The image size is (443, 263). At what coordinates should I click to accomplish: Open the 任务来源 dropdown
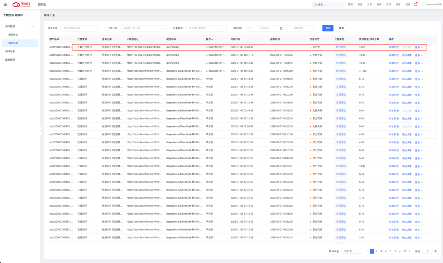click(81, 28)
